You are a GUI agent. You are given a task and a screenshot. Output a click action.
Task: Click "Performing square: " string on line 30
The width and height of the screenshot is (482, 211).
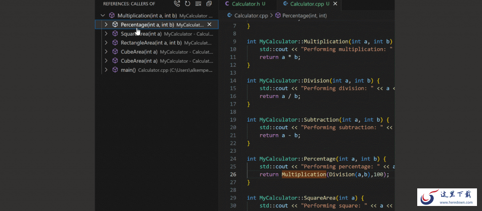(334, 205)
